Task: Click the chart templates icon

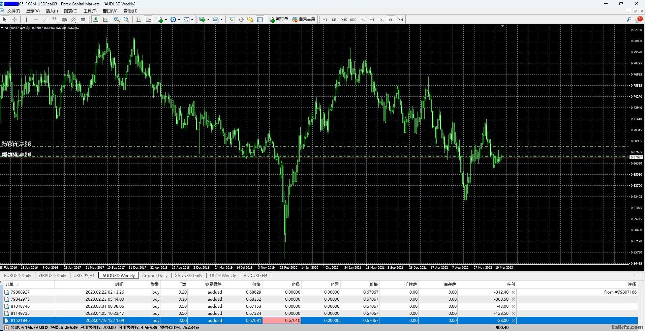Action: (186, 20)
